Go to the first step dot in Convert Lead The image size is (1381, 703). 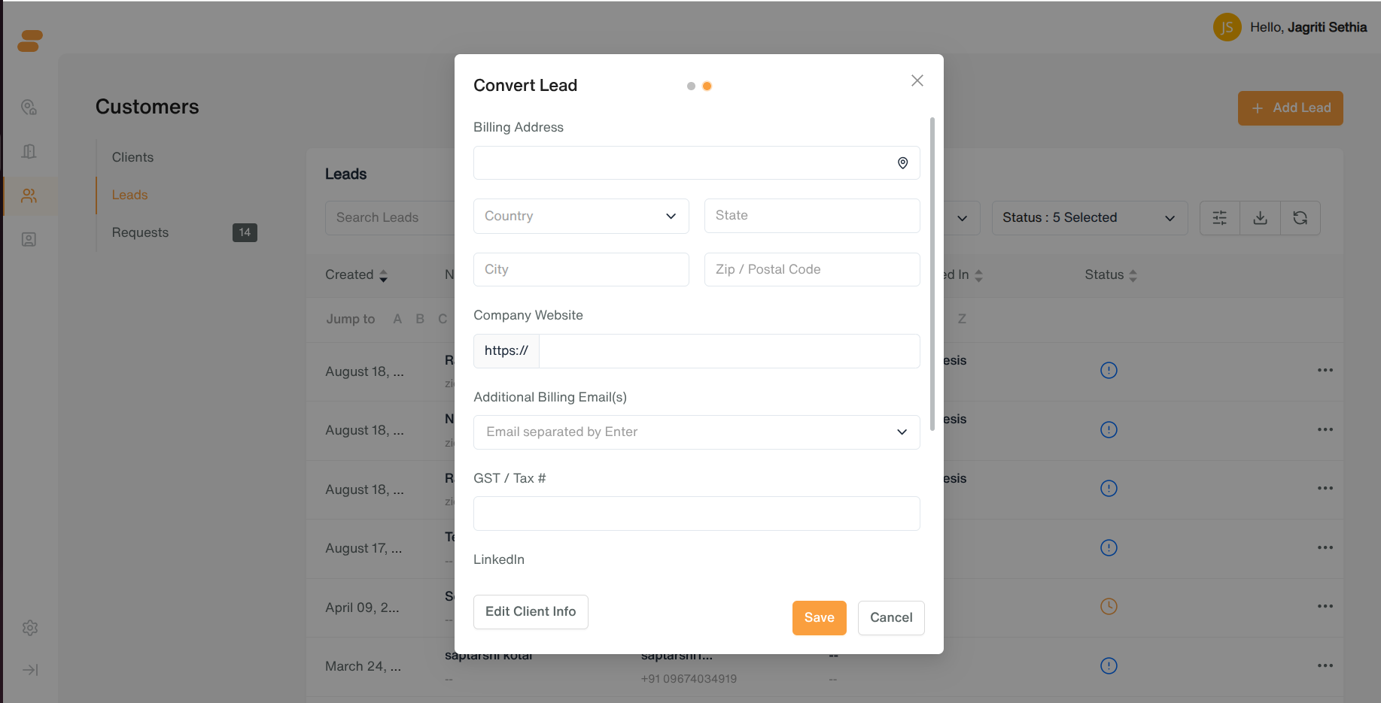pos(691,86)
